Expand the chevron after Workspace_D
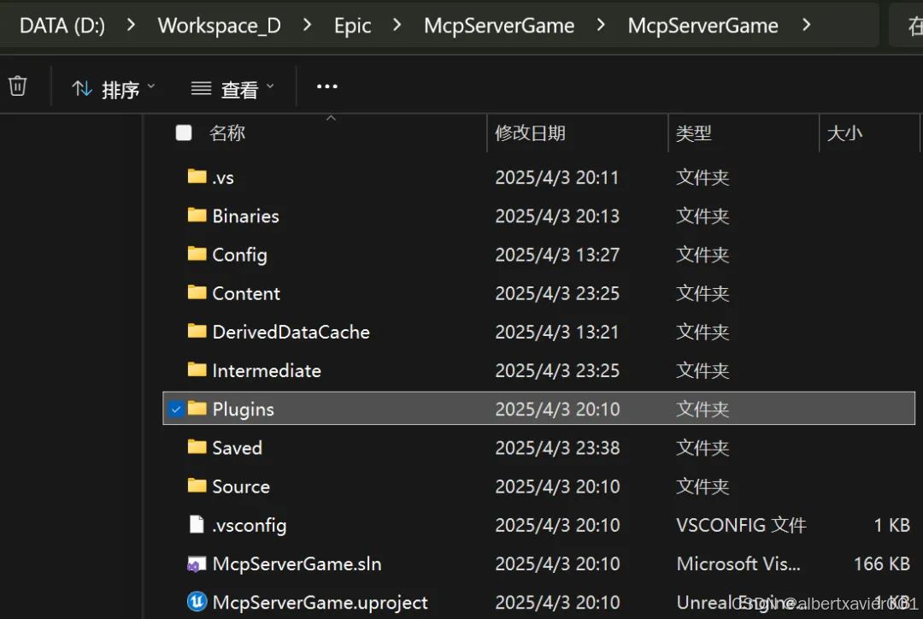The width and height of the screenshot is (923, 619). pyautogui.click(x=307, y=25)
